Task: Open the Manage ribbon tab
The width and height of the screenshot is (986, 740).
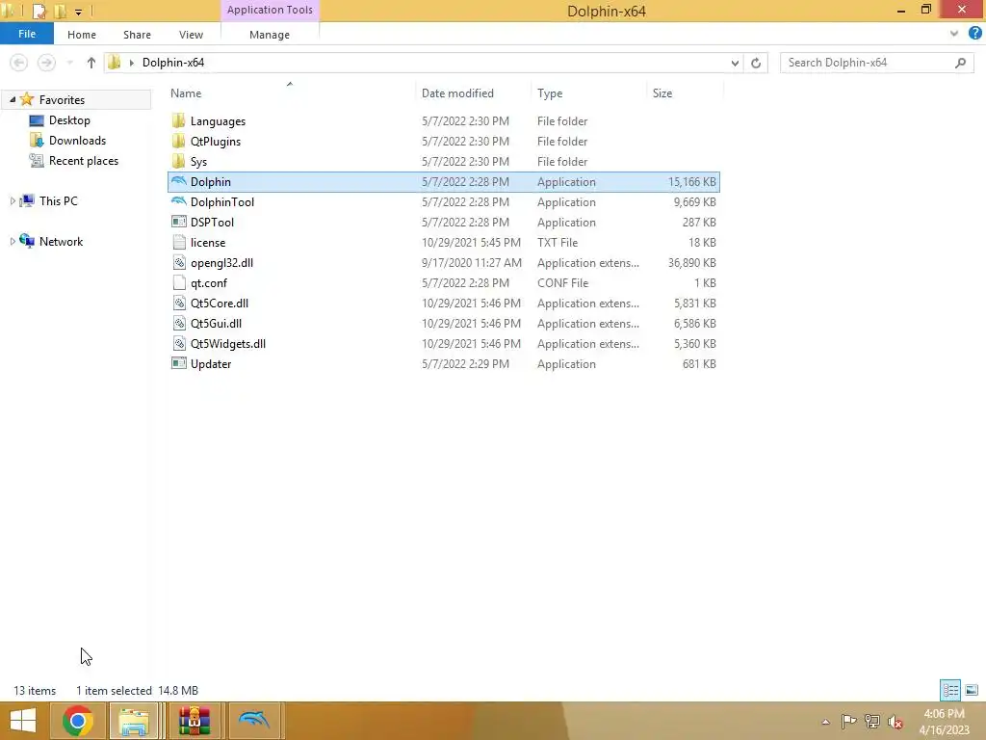Action: click(270, 35)
